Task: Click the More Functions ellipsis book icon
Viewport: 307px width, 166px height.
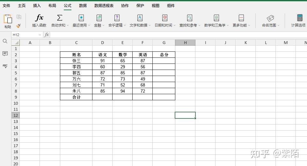Action: [x=241, y=18]
